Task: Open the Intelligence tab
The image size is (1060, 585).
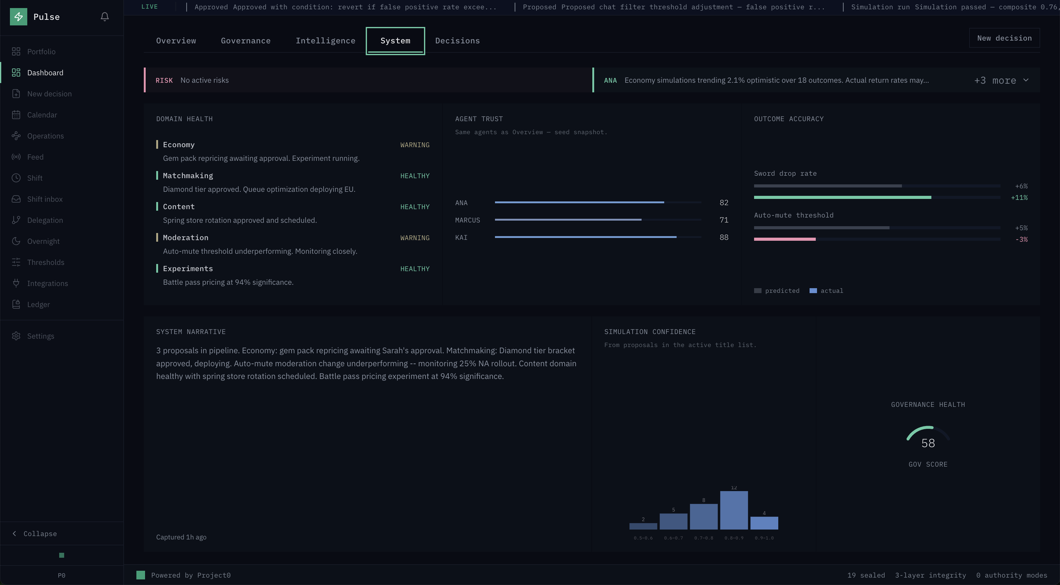Action: [x=326, y=41]
